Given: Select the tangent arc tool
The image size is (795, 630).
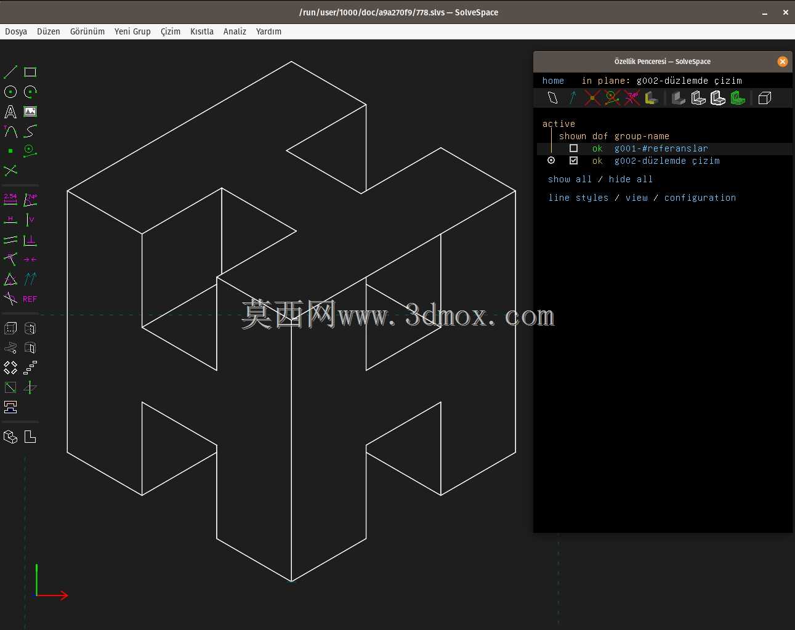Looking at the screenshot, I should (x=10, y=131).
